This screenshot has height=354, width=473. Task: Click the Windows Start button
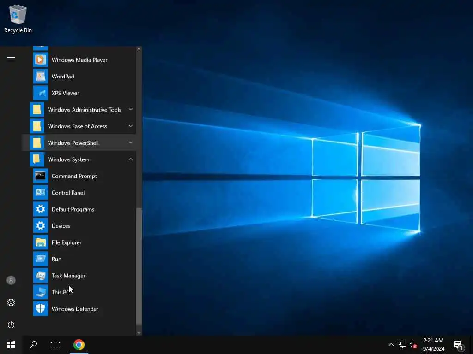tap(11, 345)
